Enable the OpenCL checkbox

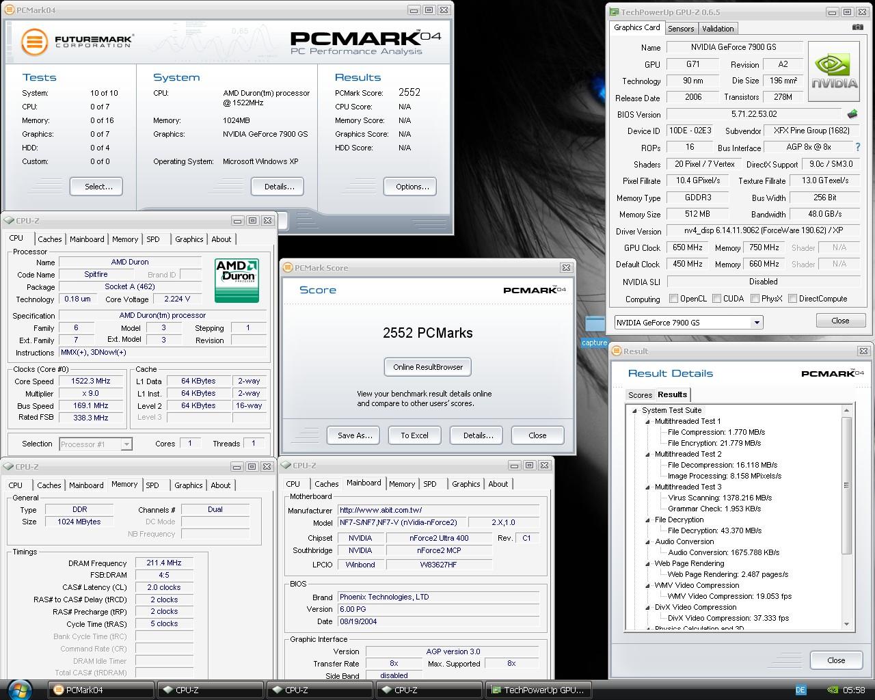click(674, 299)
